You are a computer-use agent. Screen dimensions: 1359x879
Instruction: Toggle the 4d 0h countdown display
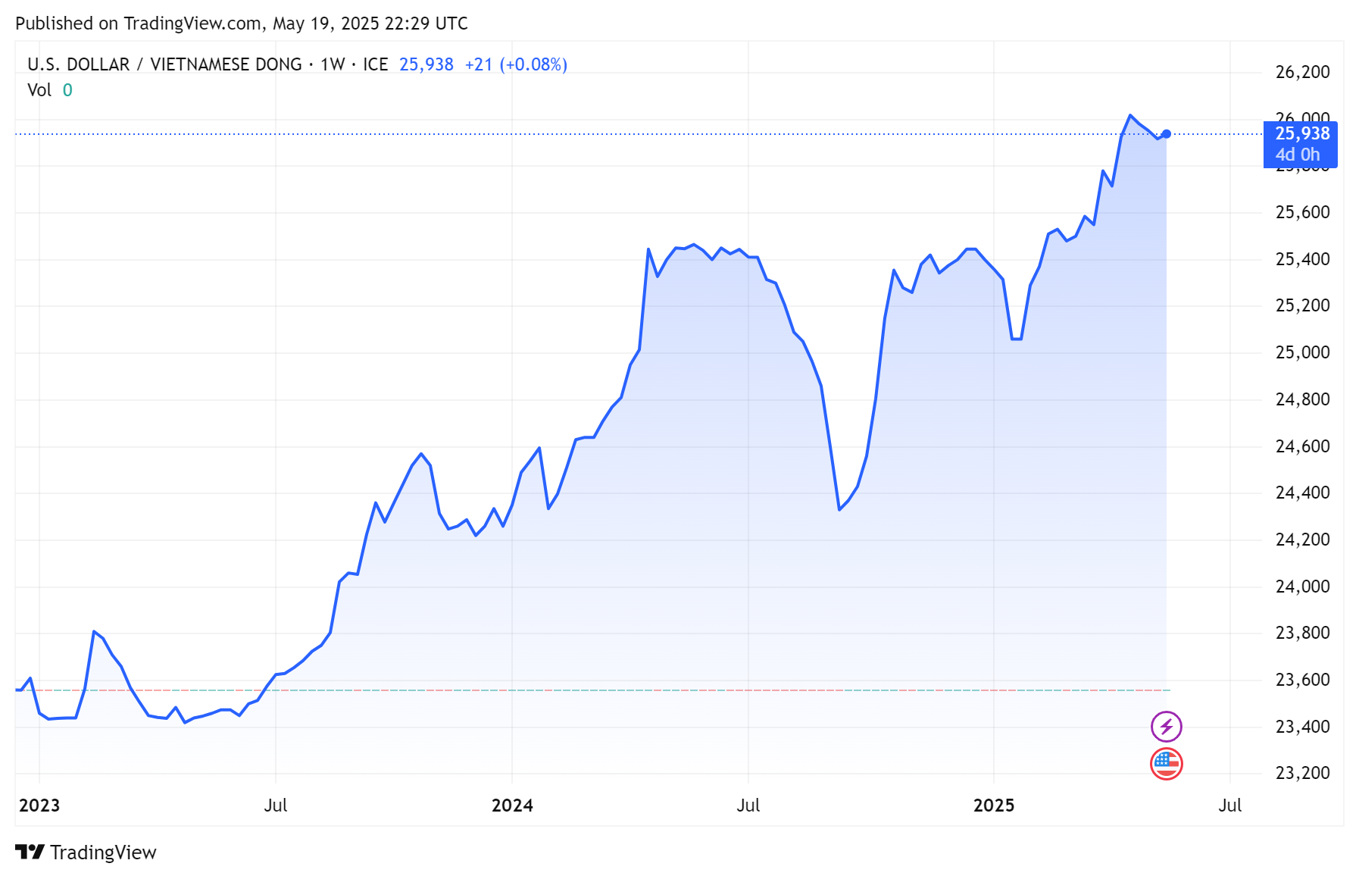point(1297,153)
